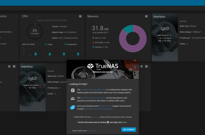The width and height of the screenshot is (205, 135).
Task: Click the 2% Avg Usage CPU gauge
Action: coord(35,31)
